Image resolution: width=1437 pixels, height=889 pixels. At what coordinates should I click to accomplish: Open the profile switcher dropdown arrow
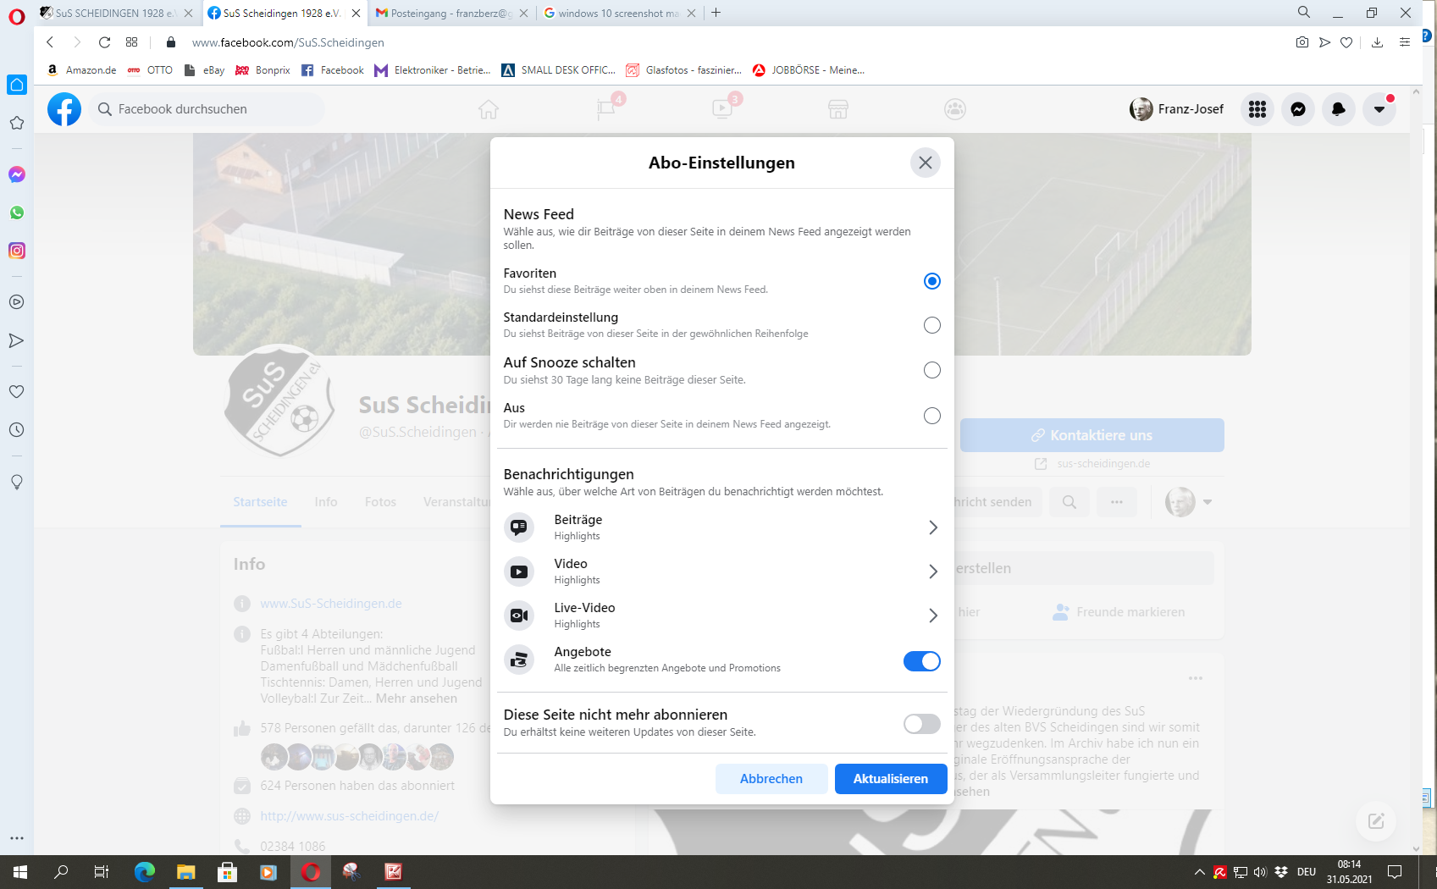click(1208, 502)
